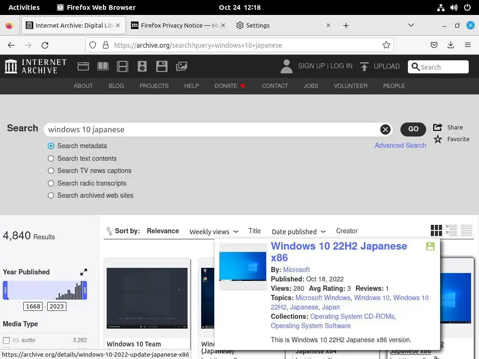Save page to Pocket

coord(434,45)
